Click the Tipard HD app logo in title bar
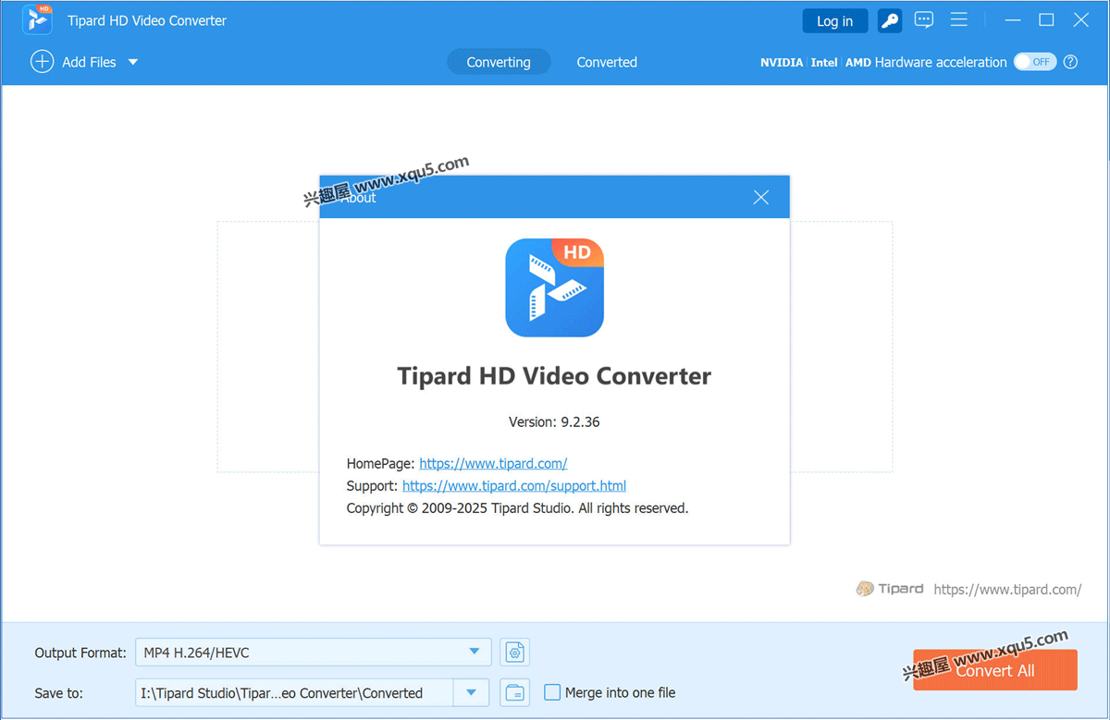The image size is (1110, 720). click(37, 19)
